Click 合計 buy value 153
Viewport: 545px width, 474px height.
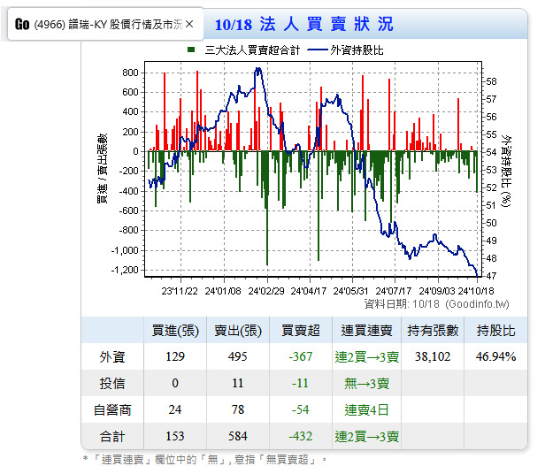click(x=175, y=436)
